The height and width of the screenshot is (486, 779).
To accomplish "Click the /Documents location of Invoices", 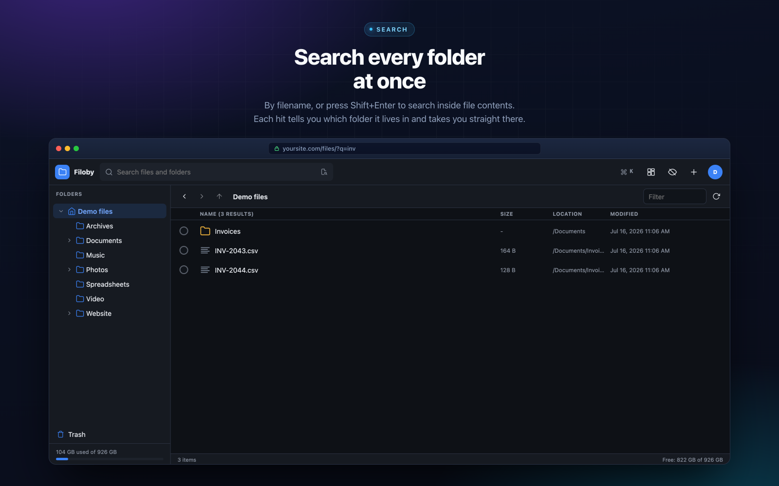I will pyautogui.click(x=569, y=231).
